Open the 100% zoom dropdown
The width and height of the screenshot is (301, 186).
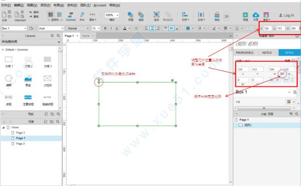click(x=112, y=15)
